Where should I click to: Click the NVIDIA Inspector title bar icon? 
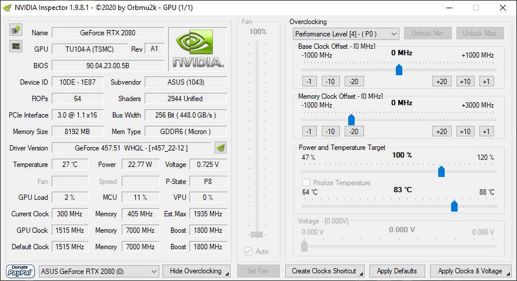7,8
